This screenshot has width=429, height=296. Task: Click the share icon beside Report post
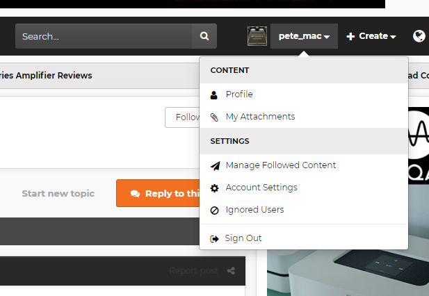[231, 271]
